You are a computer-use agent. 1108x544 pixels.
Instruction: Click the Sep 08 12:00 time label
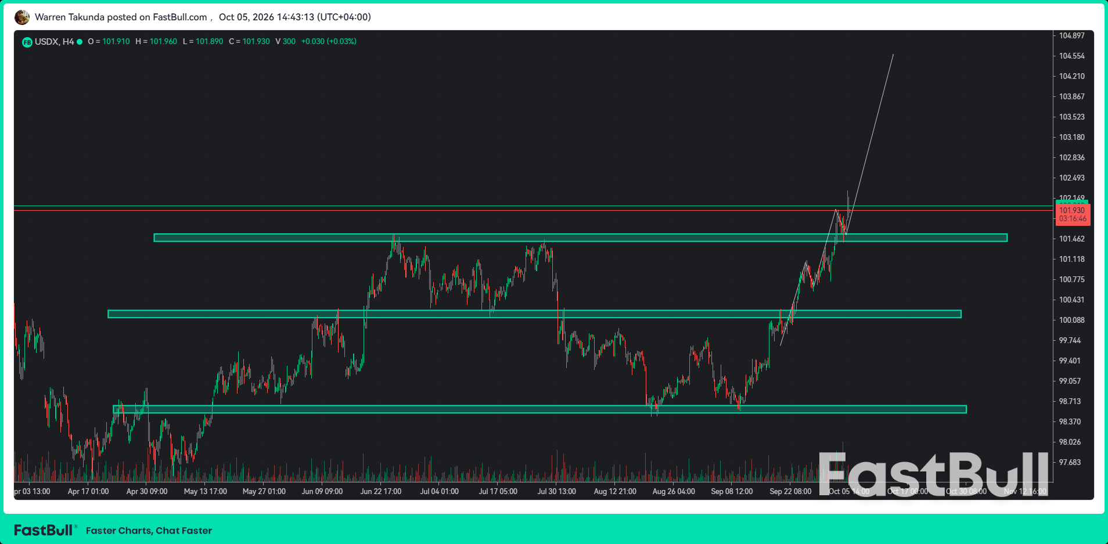pyautogui.click(x=732, y=492)
